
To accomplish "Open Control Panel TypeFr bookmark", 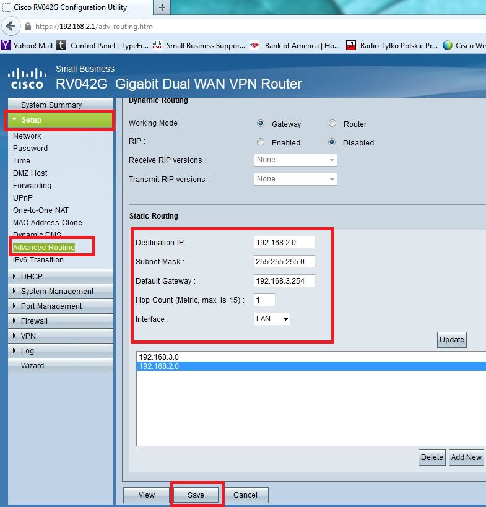I will pos(103,46).
